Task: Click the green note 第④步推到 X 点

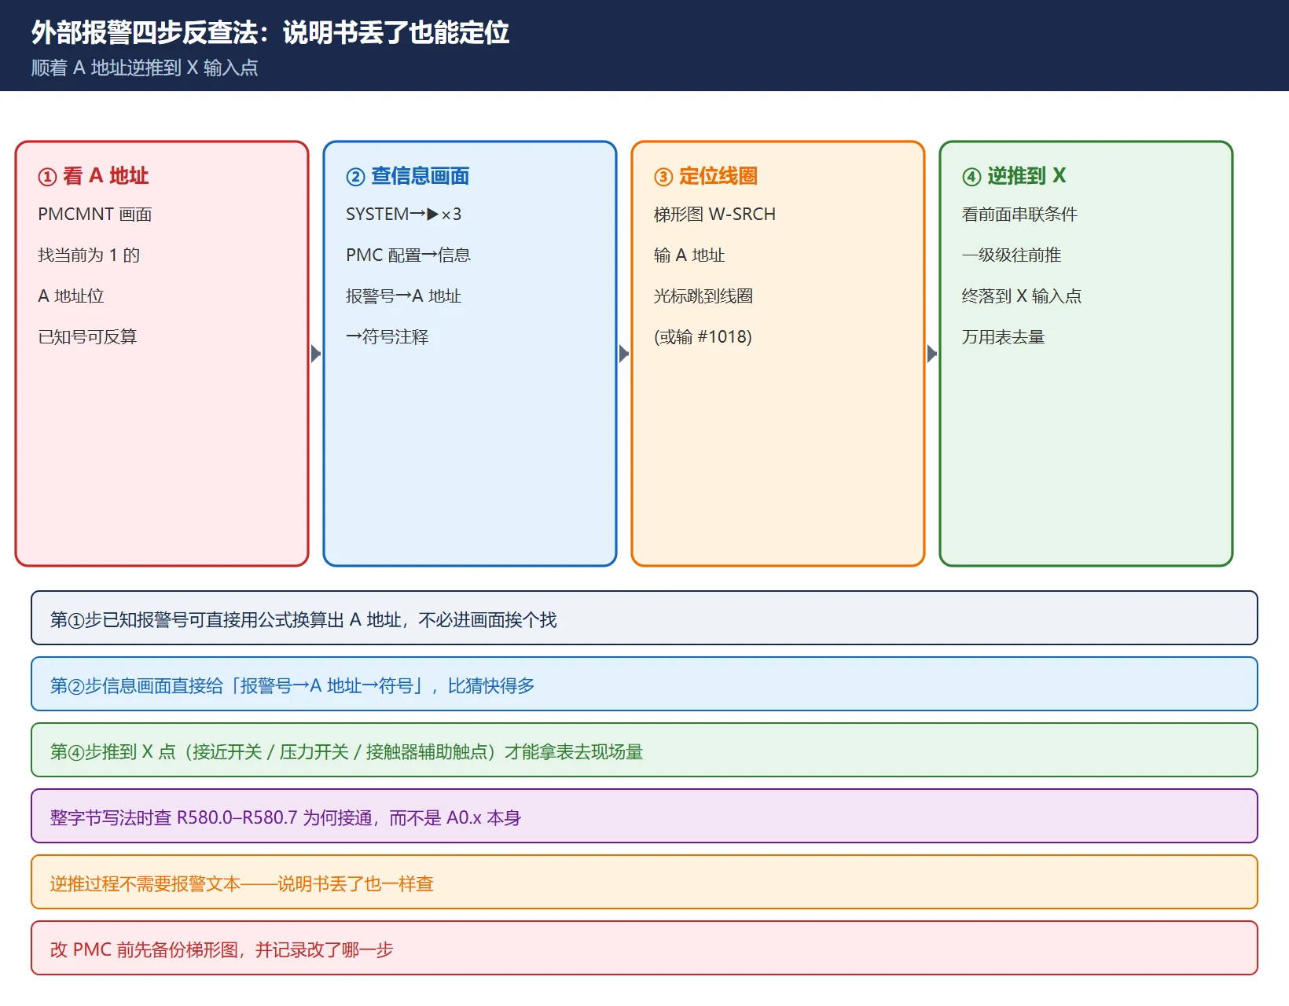Action: click(x=644, y=750)
